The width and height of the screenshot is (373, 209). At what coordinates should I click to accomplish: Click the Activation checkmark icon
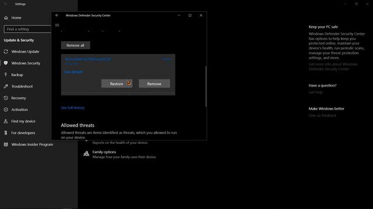coord(6,110)
